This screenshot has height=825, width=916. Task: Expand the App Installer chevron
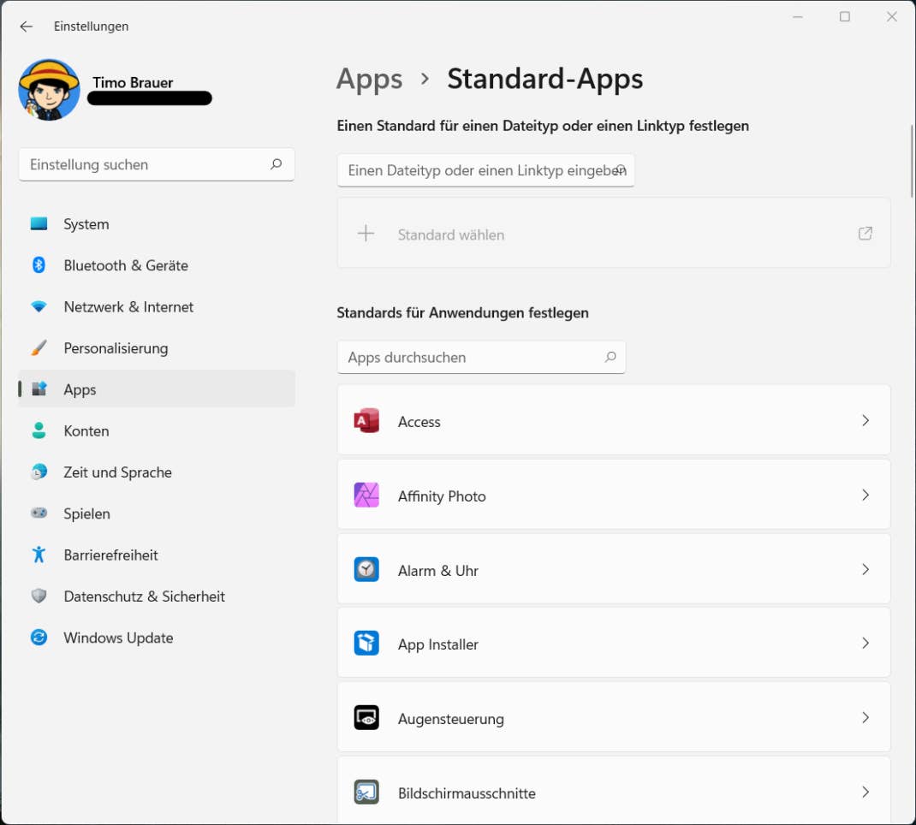(865, 644)
